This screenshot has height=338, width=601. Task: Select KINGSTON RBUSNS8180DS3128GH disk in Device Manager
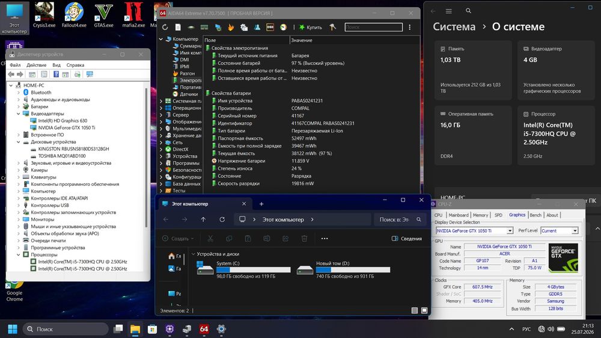tap(73, 149)
